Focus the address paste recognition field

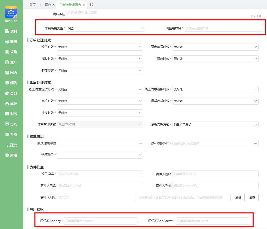click(x=184, y=198)
